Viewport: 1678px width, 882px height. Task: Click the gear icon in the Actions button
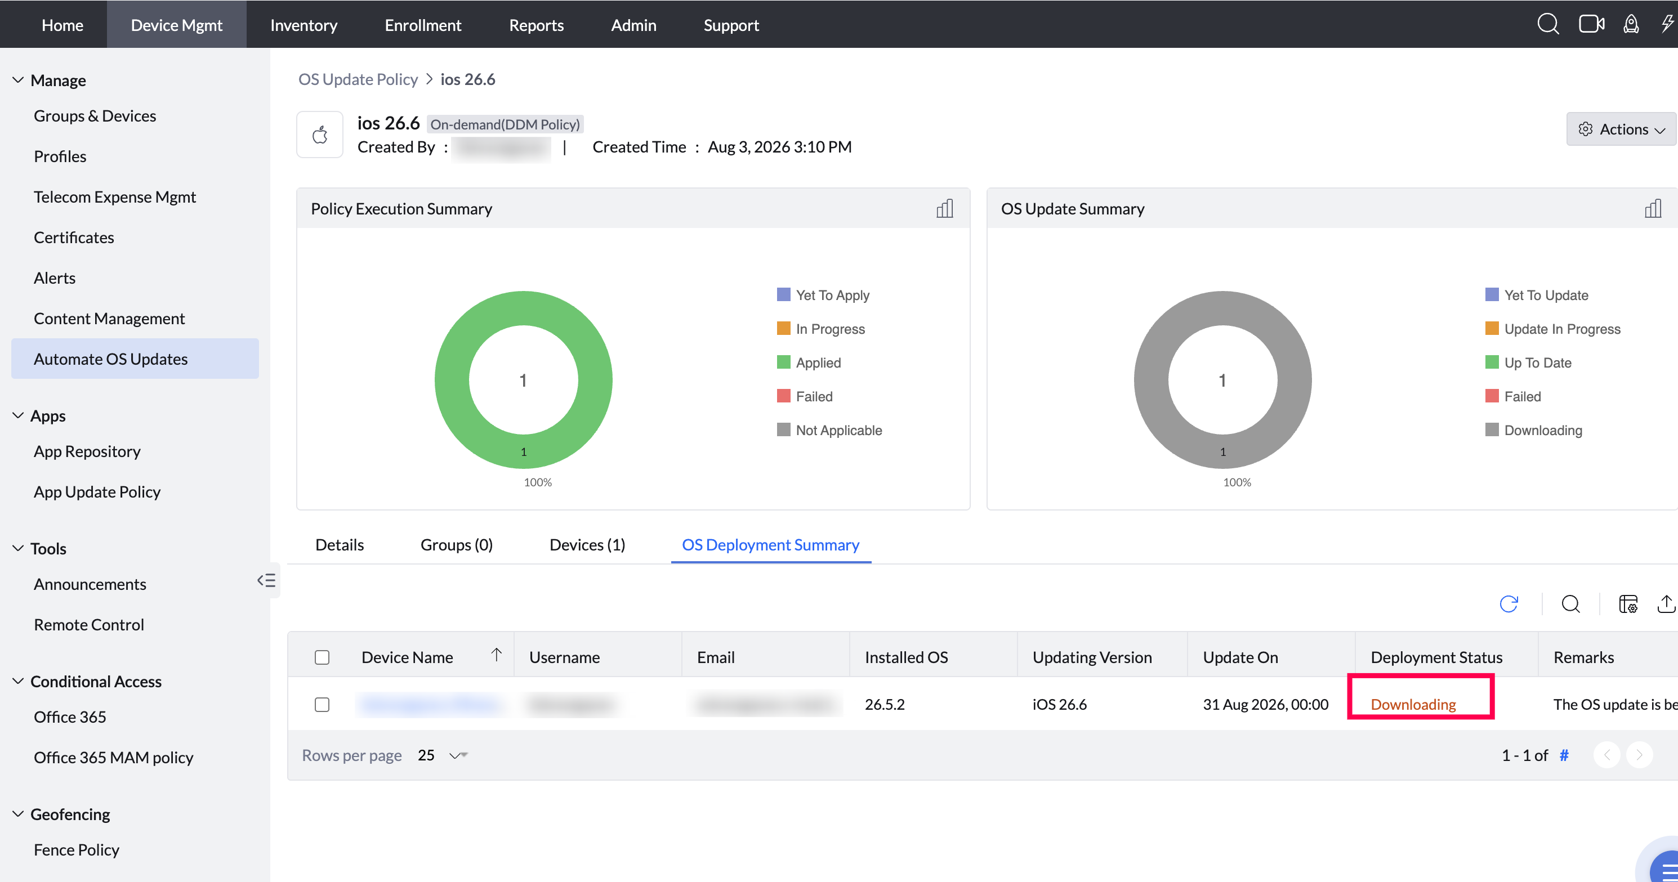pyautogui.click(x=1586, y=129)
